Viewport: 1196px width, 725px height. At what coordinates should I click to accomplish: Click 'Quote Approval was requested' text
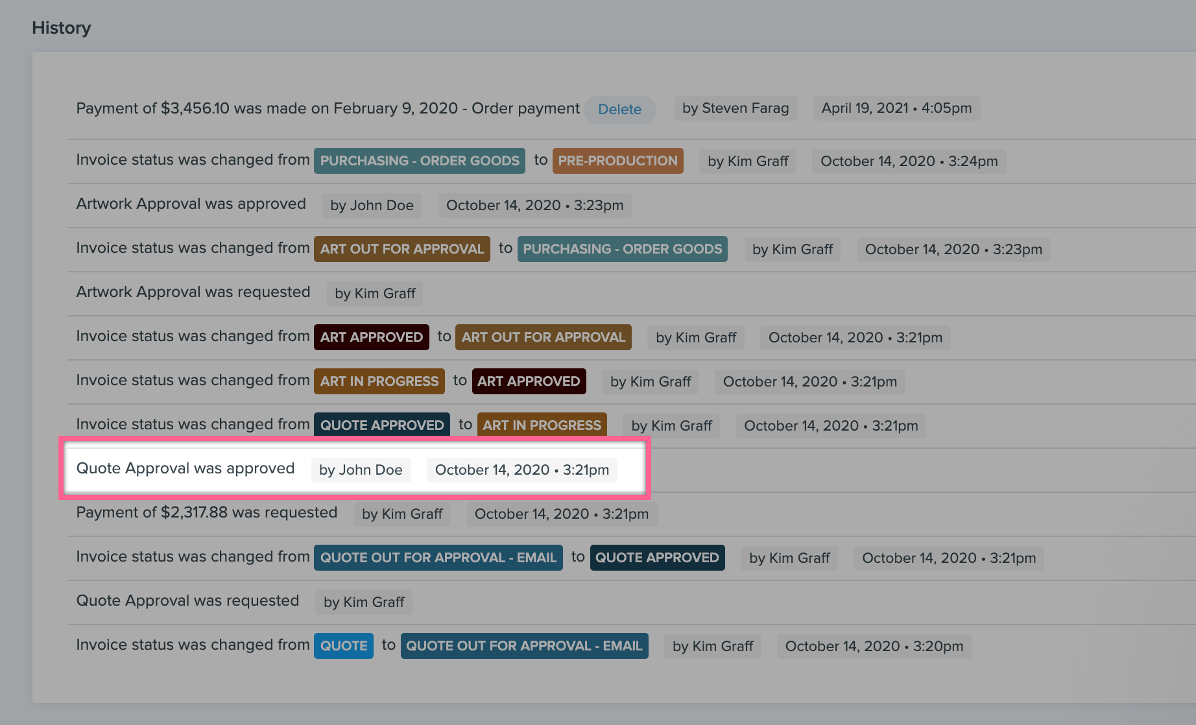tap(187, 600)
